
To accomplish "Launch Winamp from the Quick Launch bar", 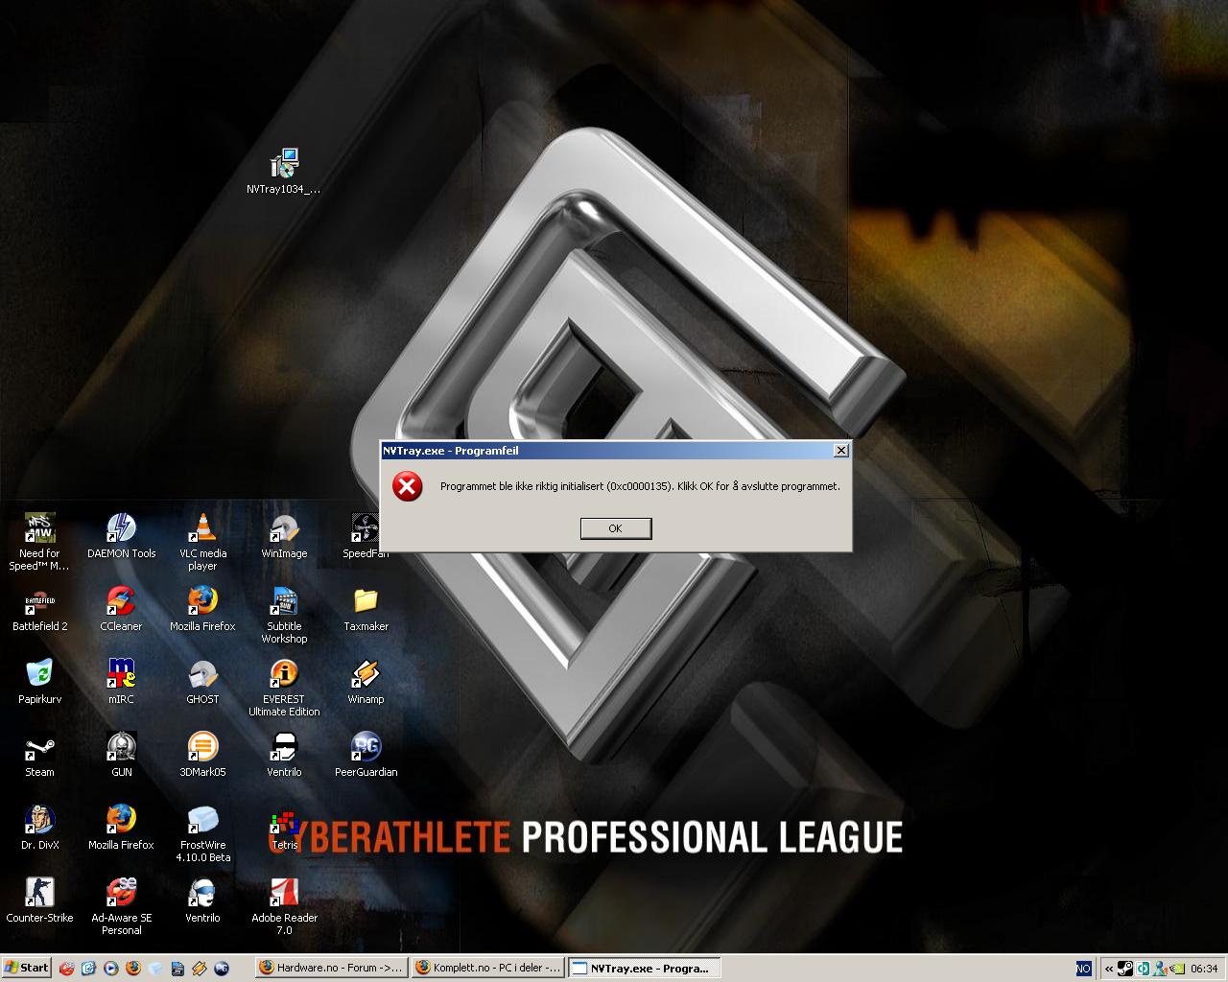I will point(200,969).
